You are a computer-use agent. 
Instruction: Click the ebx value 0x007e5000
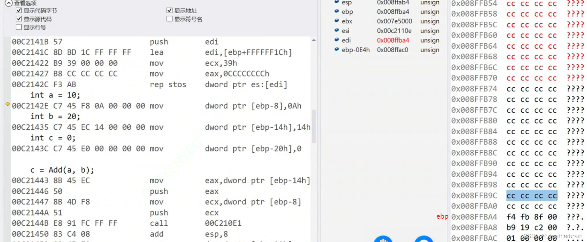[394, 21]
